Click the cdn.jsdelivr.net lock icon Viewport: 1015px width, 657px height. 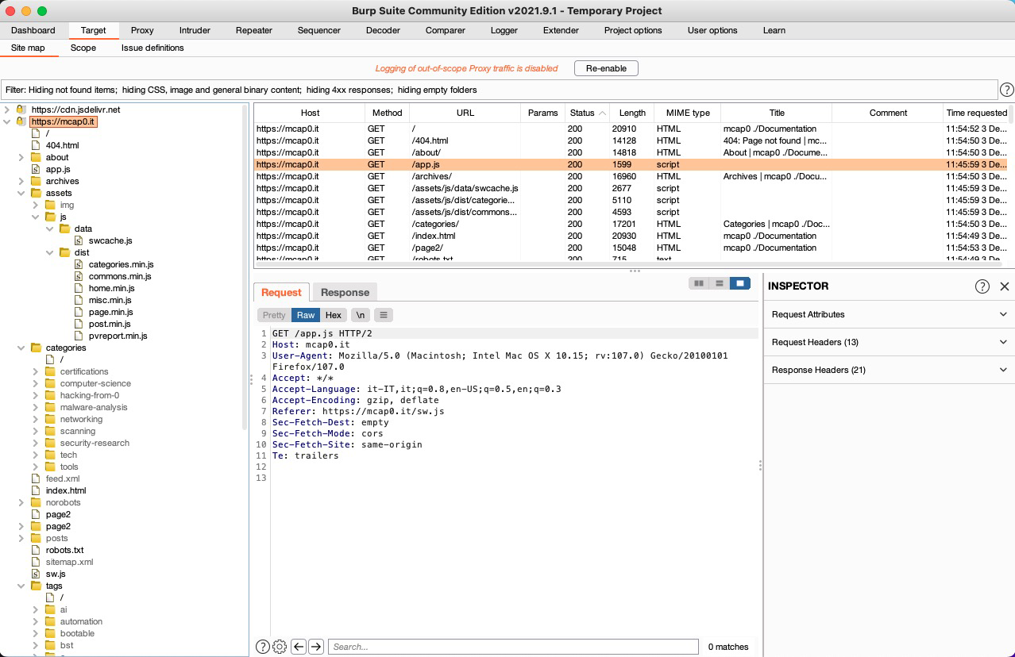point(21,109)
